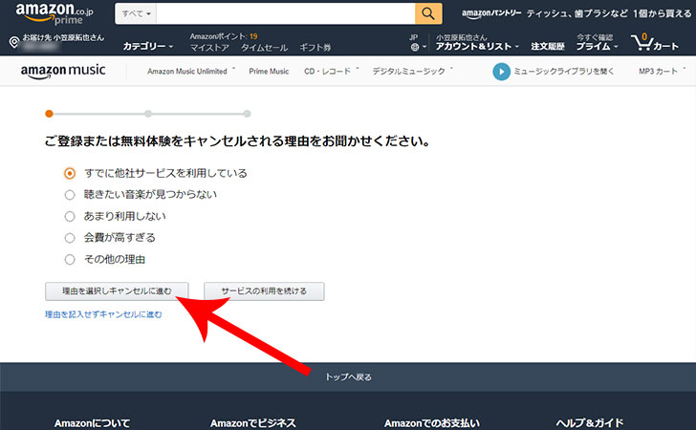Screen dimensions: 696x430
Task: Open ギフト券 menu item
Action: pos(315,48)
